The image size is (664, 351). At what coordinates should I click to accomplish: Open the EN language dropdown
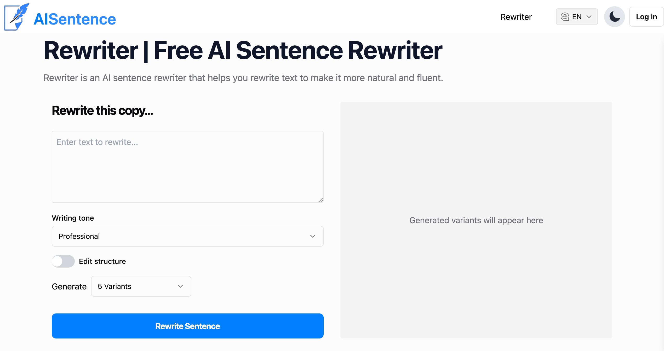pyautogui.click(x=577, y=17)
